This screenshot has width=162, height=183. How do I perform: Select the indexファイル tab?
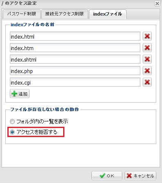point(107,14)
